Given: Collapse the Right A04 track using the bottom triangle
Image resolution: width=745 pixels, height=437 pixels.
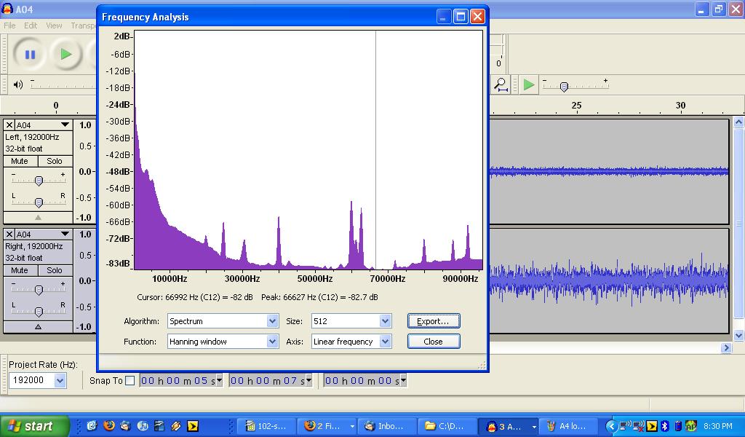Looking at the screenshot, I should click(x=39, y=327).
